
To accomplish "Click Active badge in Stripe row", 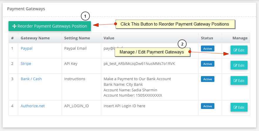I will (208, 64).
